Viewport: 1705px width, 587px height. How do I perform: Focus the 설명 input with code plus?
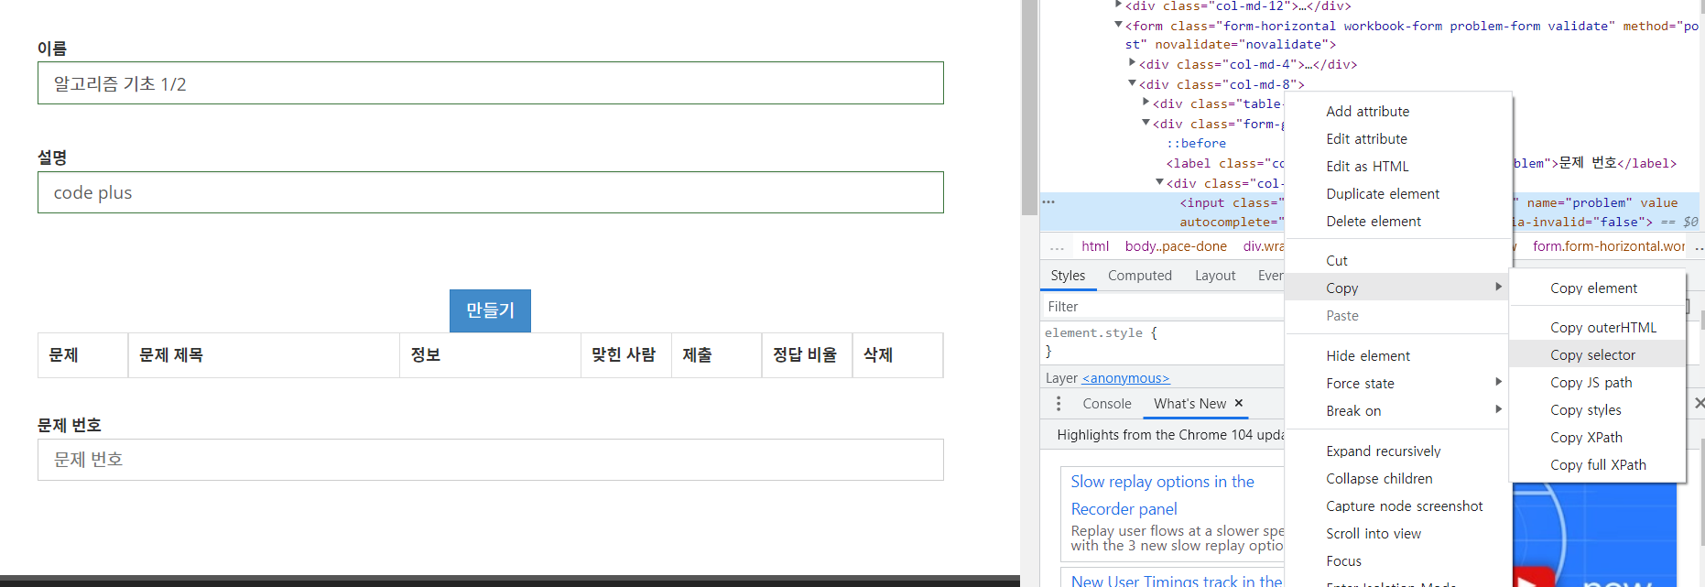tap(490, 192)
